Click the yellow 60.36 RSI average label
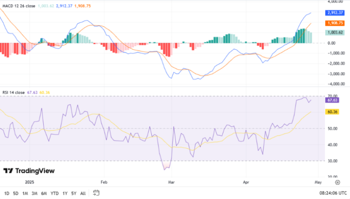This screenshot has height=199, width=350. coord(333,111)
